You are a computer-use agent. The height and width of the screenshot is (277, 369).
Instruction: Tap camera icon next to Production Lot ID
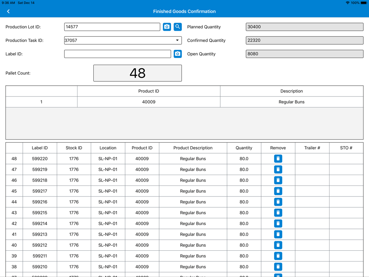(x=167, y=27)
